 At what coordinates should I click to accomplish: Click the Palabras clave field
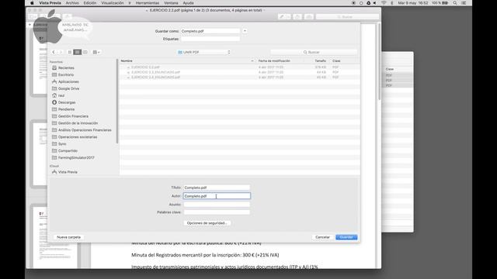[217, 212]
